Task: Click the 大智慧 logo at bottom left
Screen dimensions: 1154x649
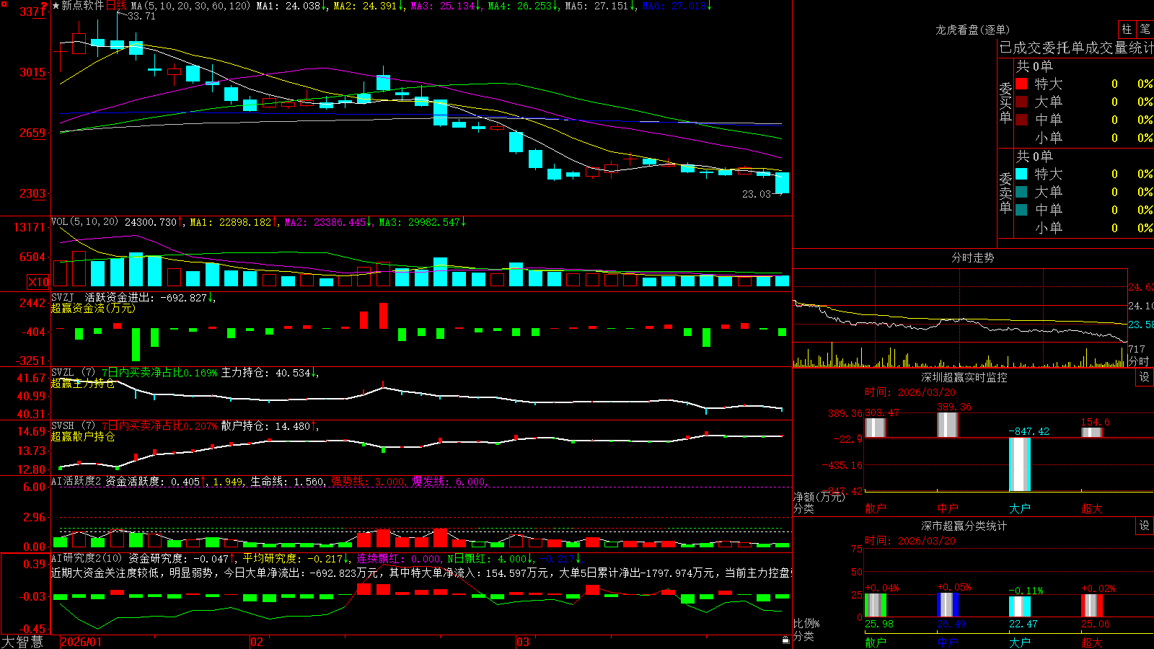Action: (x=22, y=642)
